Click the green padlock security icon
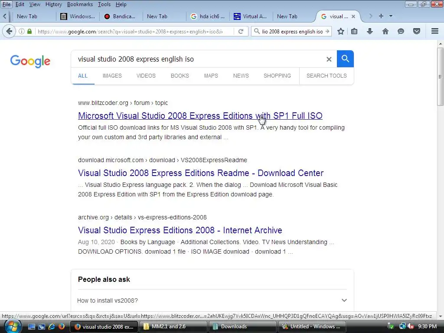 [29, 31]
